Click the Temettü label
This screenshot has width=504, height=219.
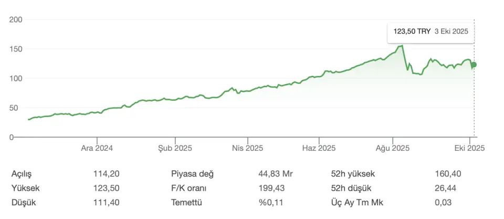(186, 202)
